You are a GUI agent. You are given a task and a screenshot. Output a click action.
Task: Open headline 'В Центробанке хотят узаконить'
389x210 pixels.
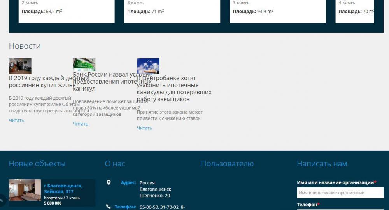click(x=174, y=89)
